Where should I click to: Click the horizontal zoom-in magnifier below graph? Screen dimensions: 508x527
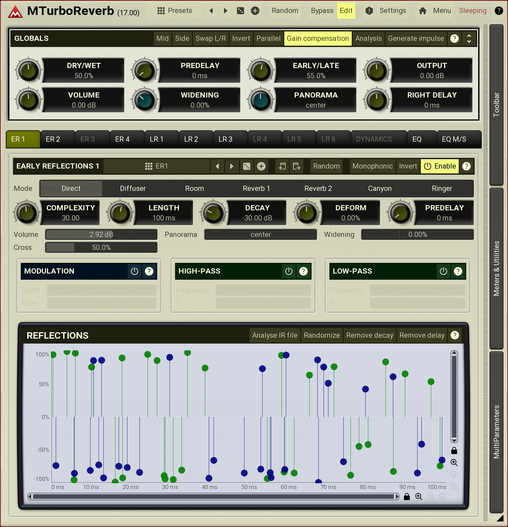[419, 497]
